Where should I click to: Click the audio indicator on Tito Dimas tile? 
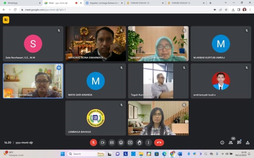coord(59,68)
